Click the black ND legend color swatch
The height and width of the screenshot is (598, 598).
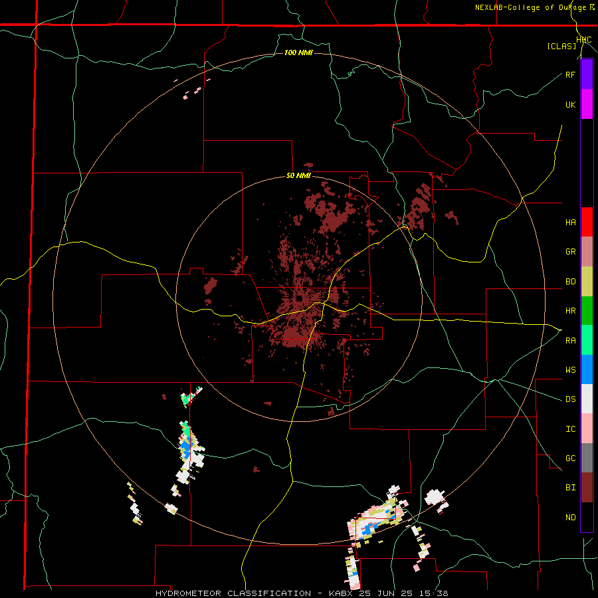[x=587, y=517]
